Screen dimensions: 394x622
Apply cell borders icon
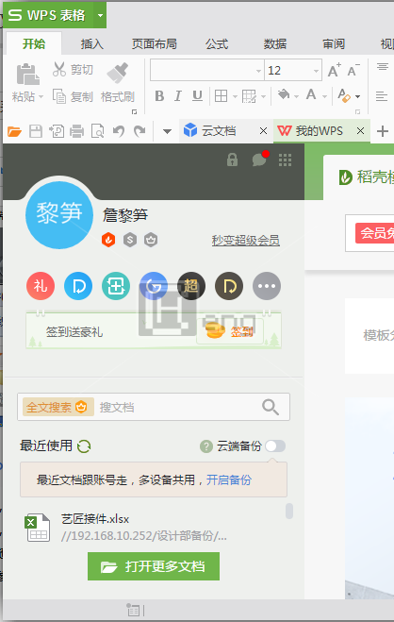221,96
